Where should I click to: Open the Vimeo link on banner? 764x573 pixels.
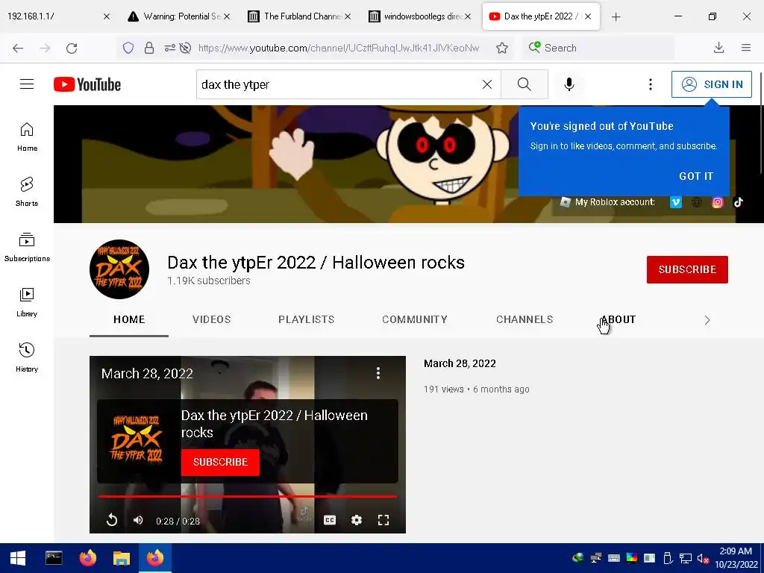pyautogui.click(x=675, y=201)
